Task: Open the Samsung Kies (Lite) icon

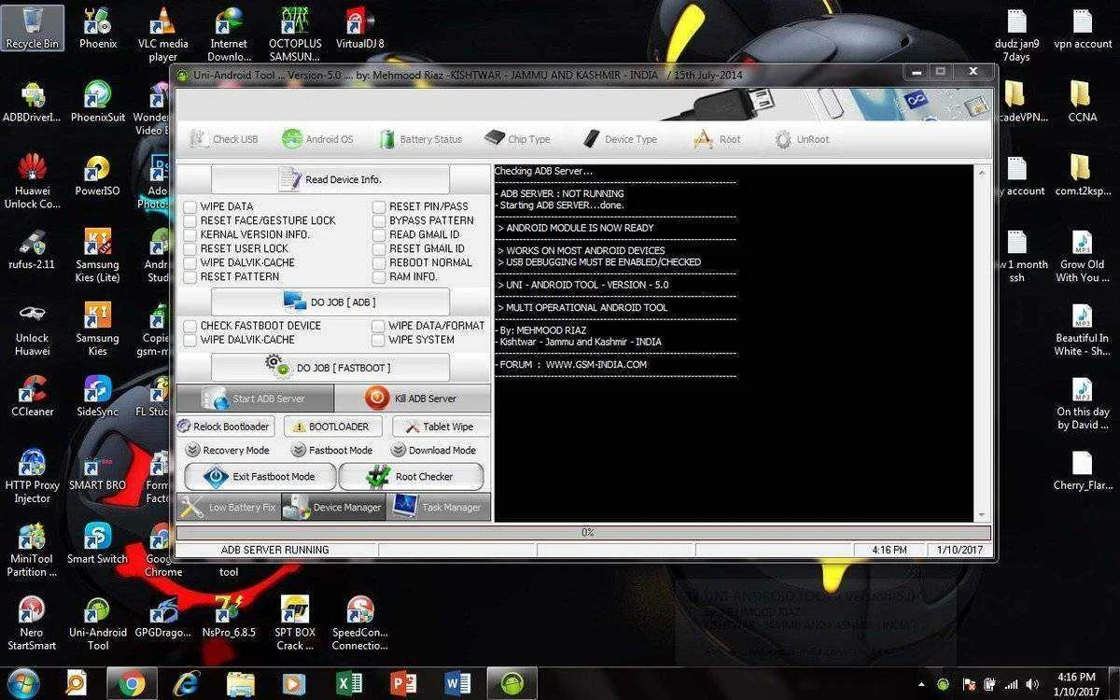Action: [x=97, y=255]
